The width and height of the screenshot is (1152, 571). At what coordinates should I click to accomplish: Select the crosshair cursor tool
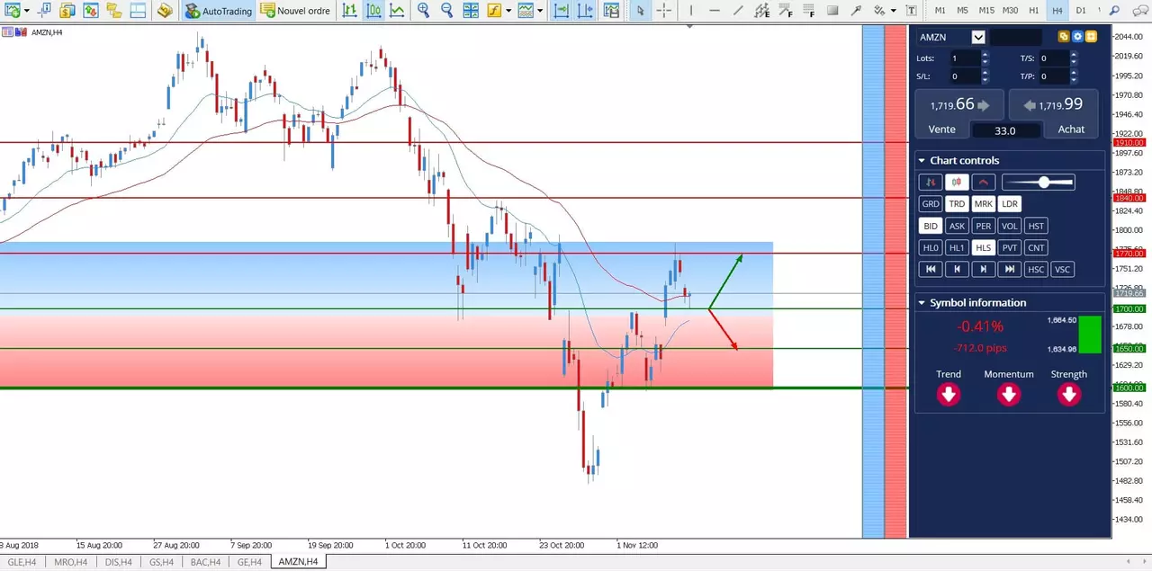663,11
